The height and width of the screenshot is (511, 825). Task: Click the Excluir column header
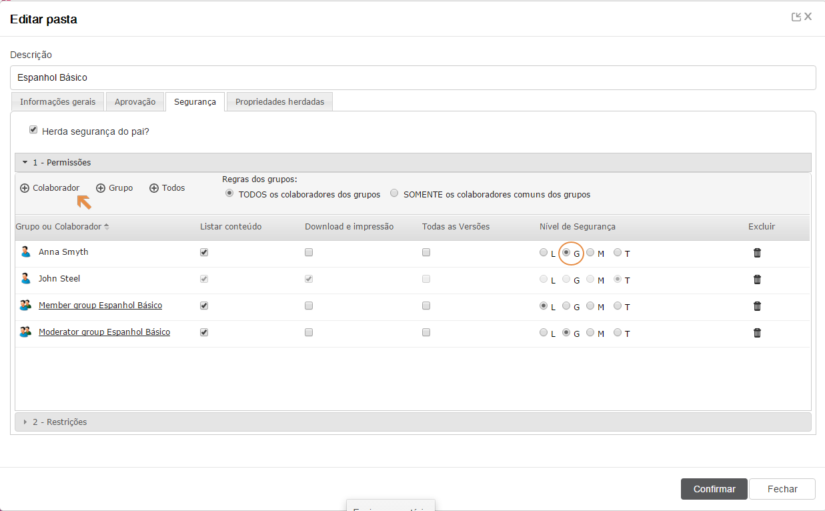click(x=762, y=227)
